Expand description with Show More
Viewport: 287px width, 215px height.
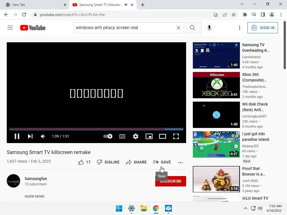click(34, 196)
